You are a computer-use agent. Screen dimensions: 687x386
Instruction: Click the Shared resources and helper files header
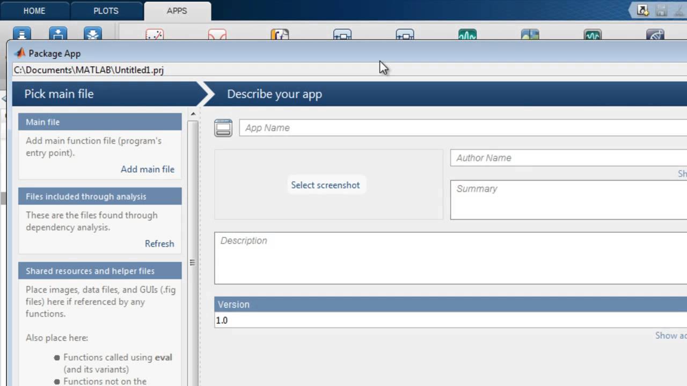coord(100,271)
